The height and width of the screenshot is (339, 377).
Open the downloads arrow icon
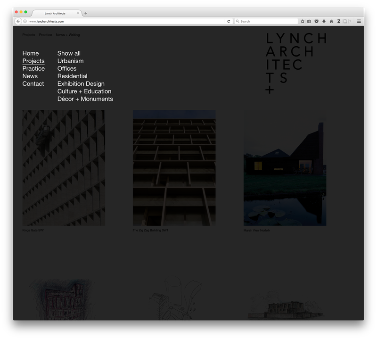324,21
